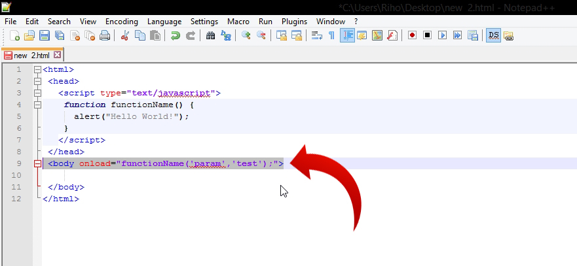Zoom out with the magnifier minus icon
Screen dimensions: 577x266
point(261,36)
